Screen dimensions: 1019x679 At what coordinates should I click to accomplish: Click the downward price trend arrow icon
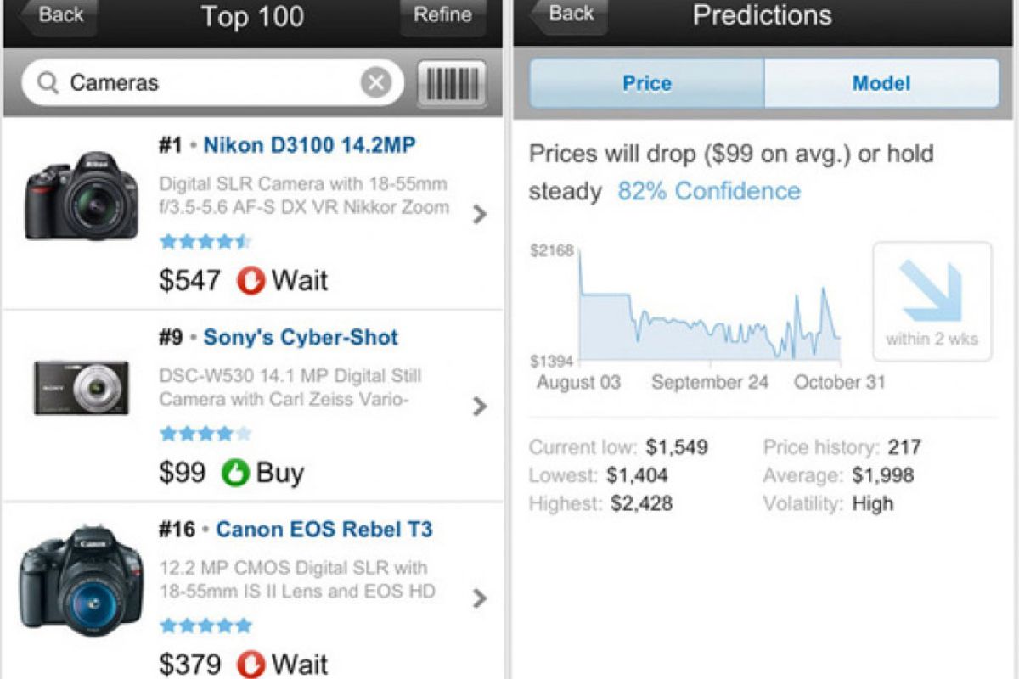[932, 293]
